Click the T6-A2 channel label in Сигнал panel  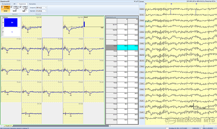(x=142, y=66)
